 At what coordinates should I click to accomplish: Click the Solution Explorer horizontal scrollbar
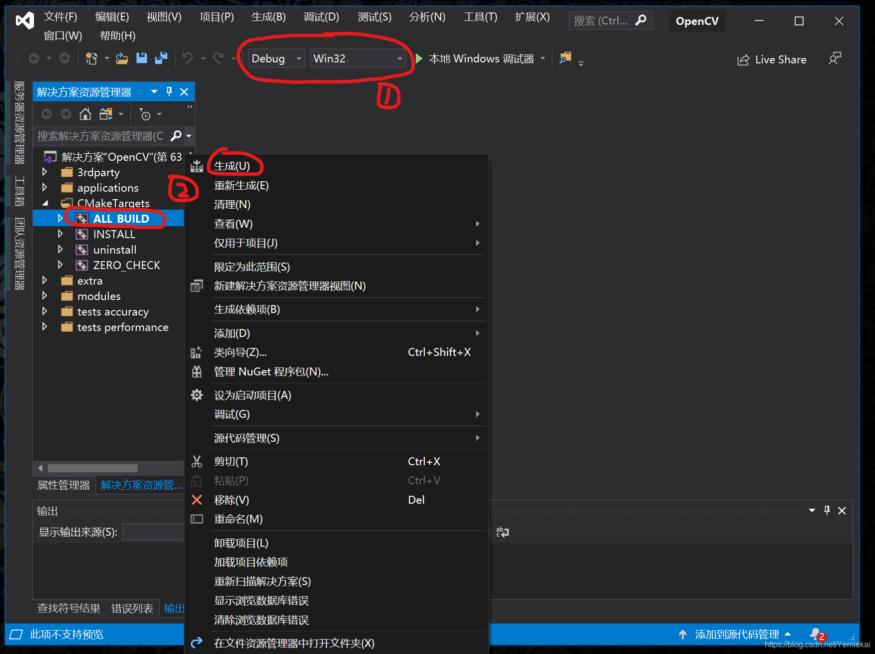93,468
